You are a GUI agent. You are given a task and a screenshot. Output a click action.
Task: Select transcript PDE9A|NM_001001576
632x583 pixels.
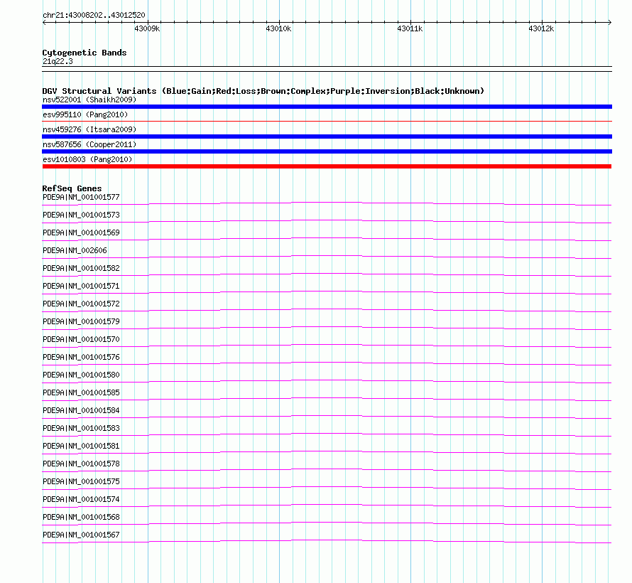point(81,357)
